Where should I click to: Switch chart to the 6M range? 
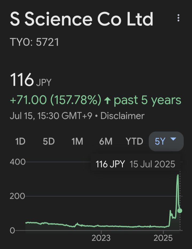coord(106,141)
